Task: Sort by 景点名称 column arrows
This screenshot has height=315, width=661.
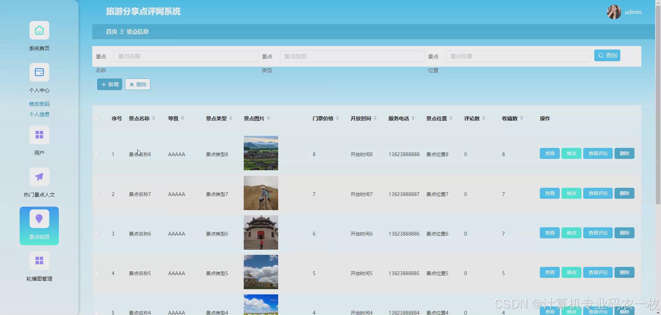Action: (154, 118)
